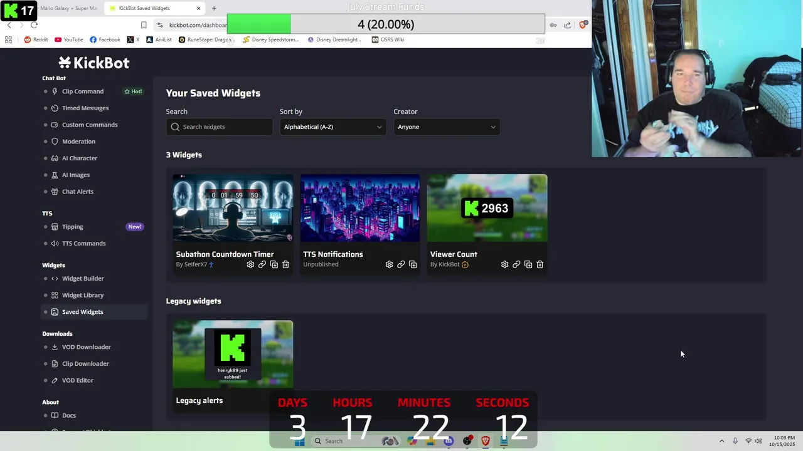Image resolution: width=803 pixels, height=451 pixels.
Task: Duplicate the TTS Notifications widget
Action: point(413,264)
